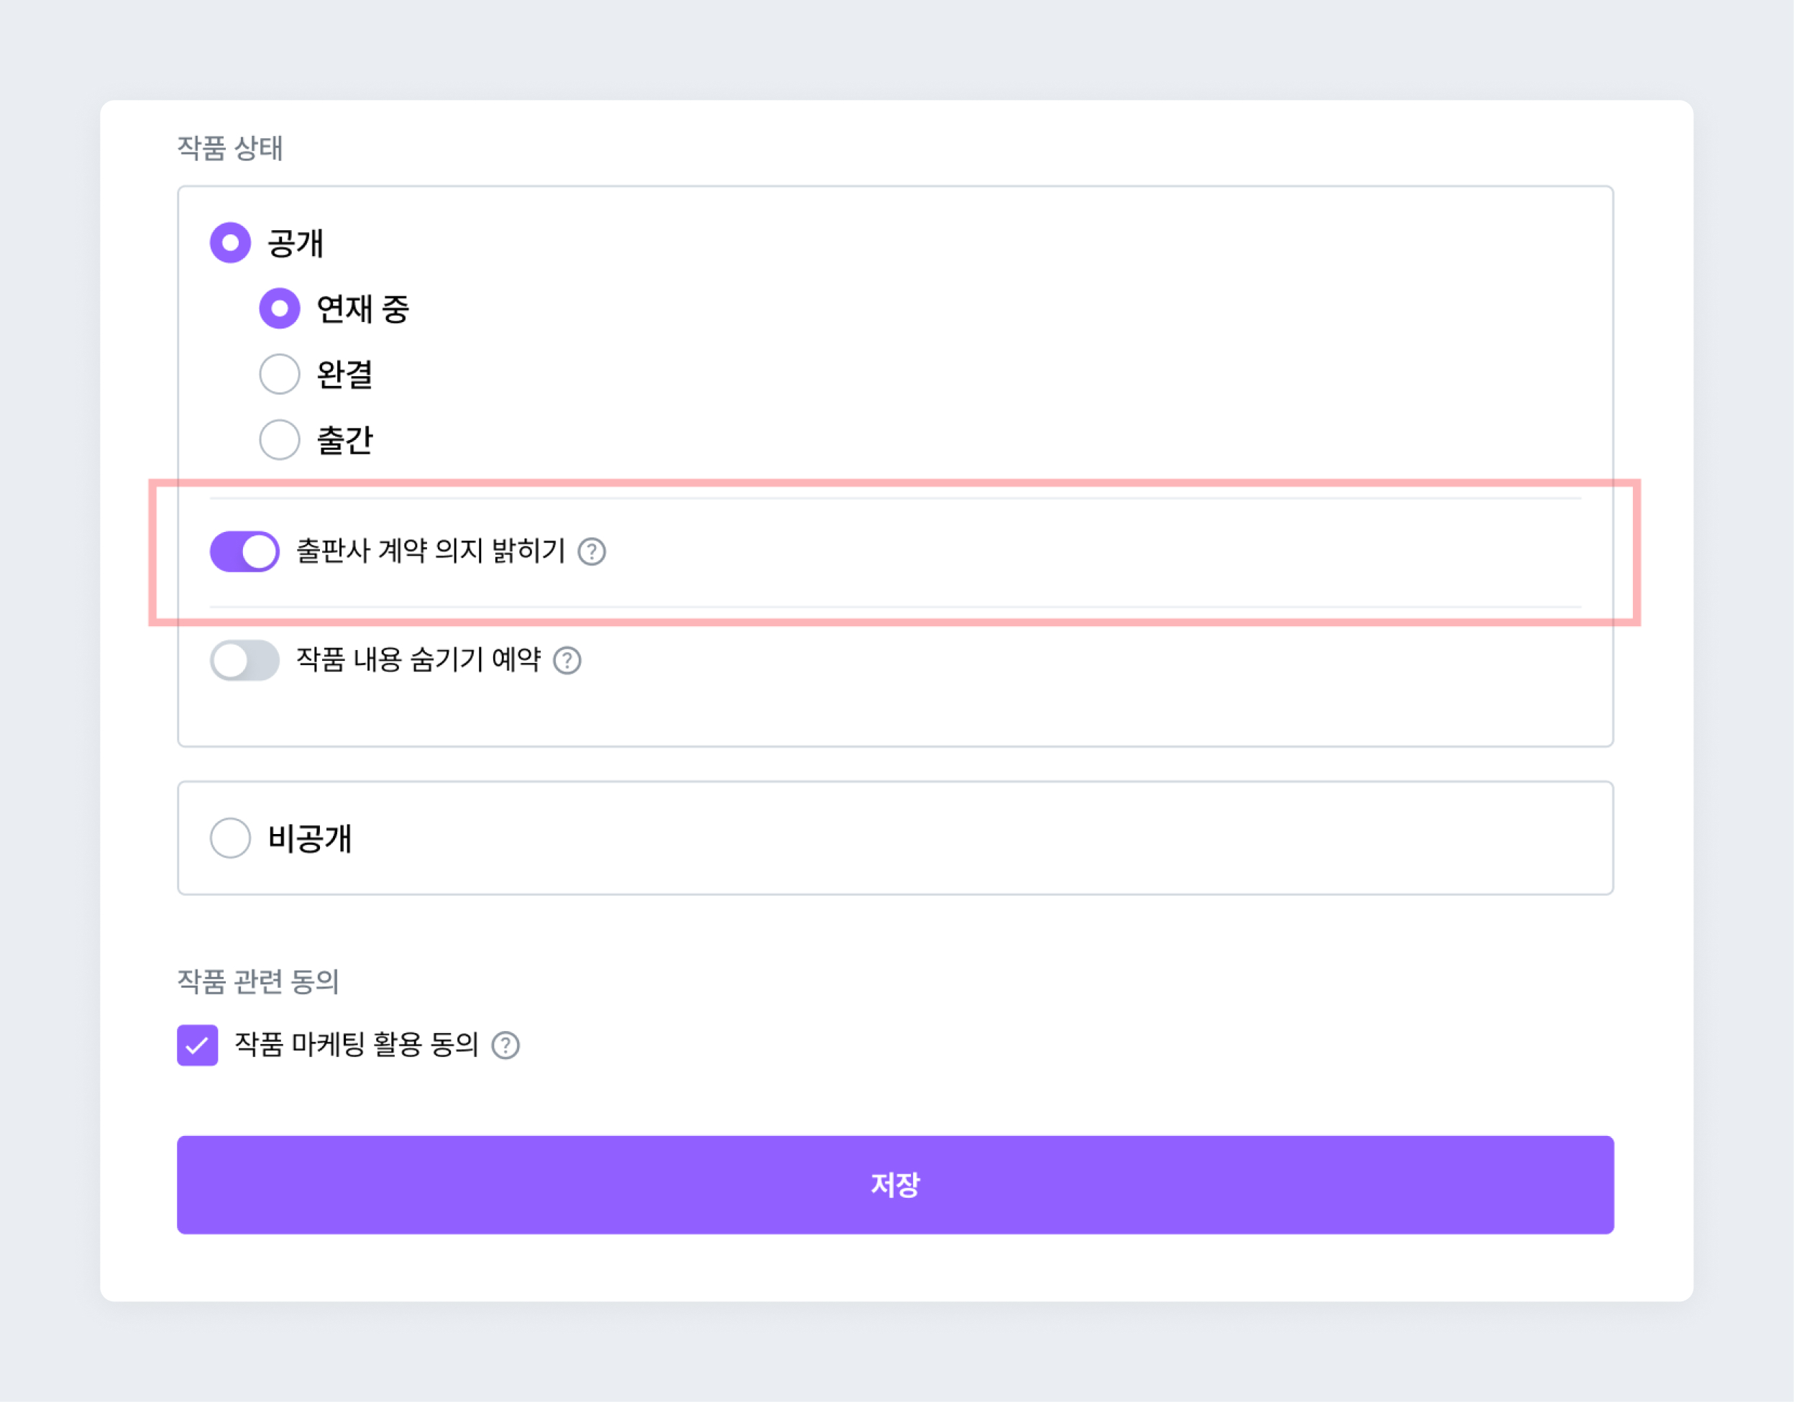This screenshot has height=1402, width=1794.
Task: Click the 출간 label text
Action: (345, 440)
